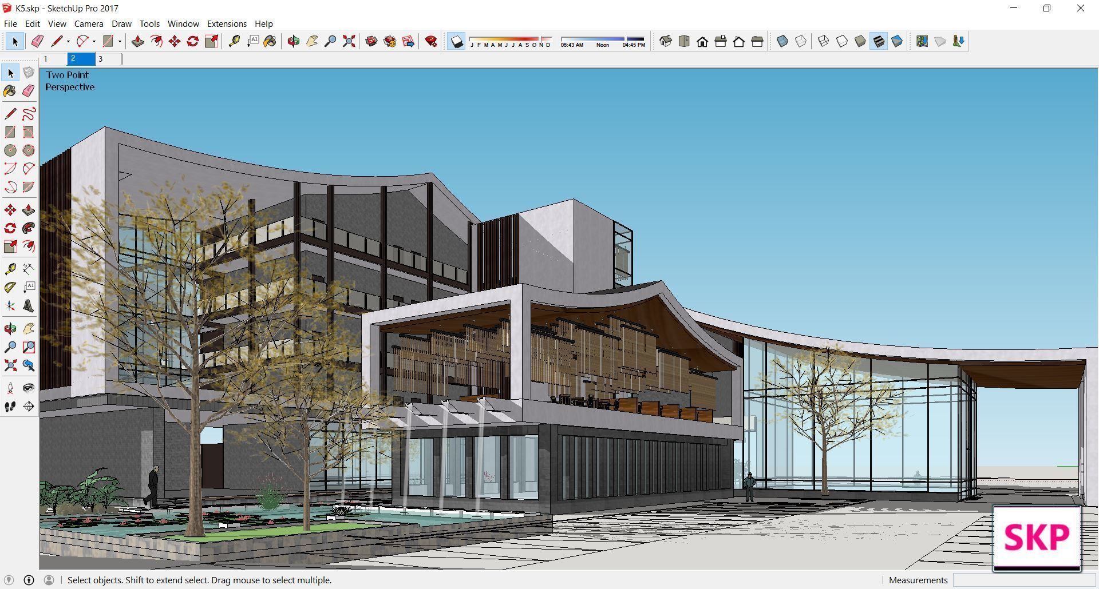Select the Walk tool
1099x589 pixels.
[10, 407]
